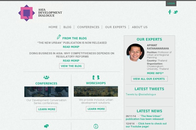Click the LATEST NEWS heading
196x130 pixels.
(149, 111)
